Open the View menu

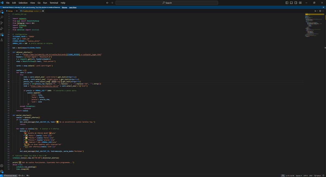pos(33,3)
